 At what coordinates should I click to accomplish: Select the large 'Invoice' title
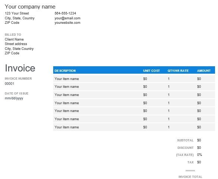tap(20, 68)
